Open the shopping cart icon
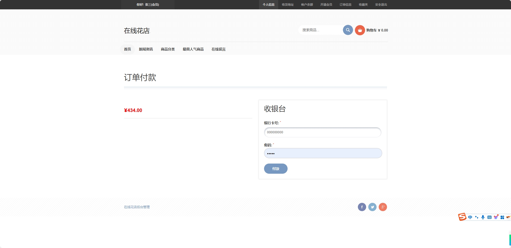 point(360,30)
